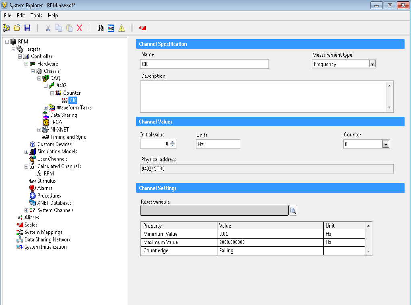
Task: Click the FPGA chip icon
Action: (x=45, y=122)
